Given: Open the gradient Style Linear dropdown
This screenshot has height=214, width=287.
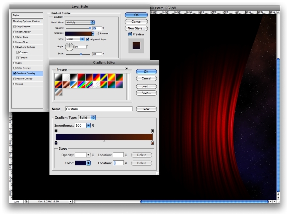Looking at the screenshot, I should coord(75,39).
